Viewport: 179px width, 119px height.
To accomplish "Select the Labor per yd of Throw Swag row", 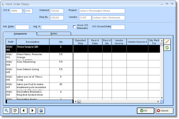I will [x=83, y=79].
